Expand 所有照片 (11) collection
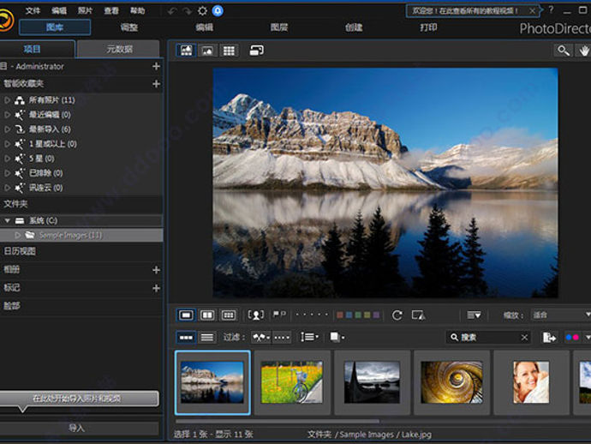The height and width of the screenshot is (444, 591). point(7,100)
